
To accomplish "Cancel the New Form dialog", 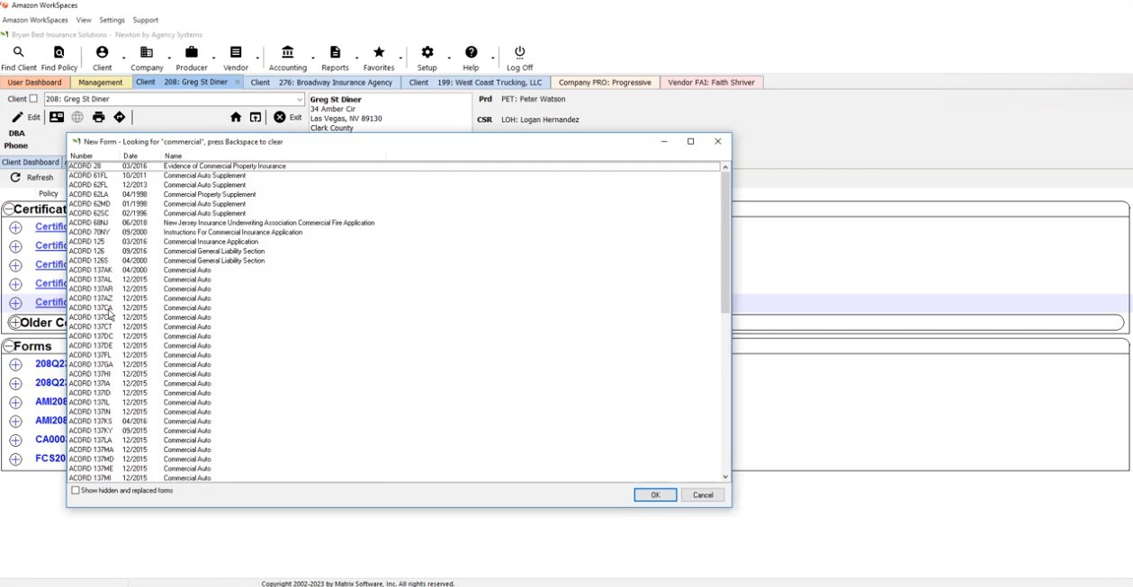I will pos(702,495).
